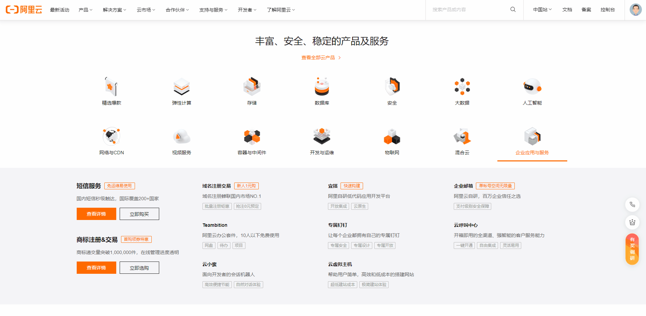
Task: Select the 混合云 category icon
Action: point(462,136)
